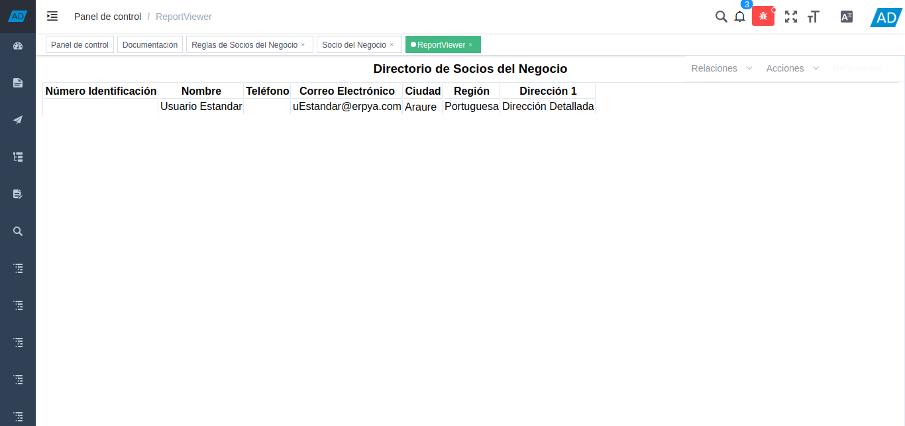Open the top bar search magnifier
Viewport: 905px width, 426px height.
click(x=721, y=17)
